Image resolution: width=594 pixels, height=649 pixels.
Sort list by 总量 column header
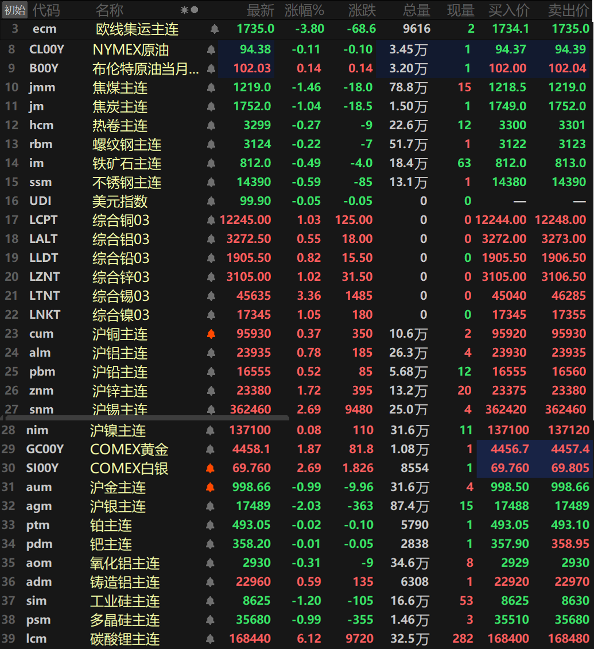(416, 10)
